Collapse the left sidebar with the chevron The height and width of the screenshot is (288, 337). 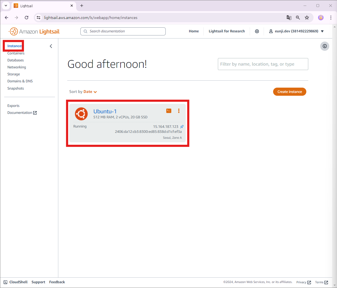[x=51, y=46]
